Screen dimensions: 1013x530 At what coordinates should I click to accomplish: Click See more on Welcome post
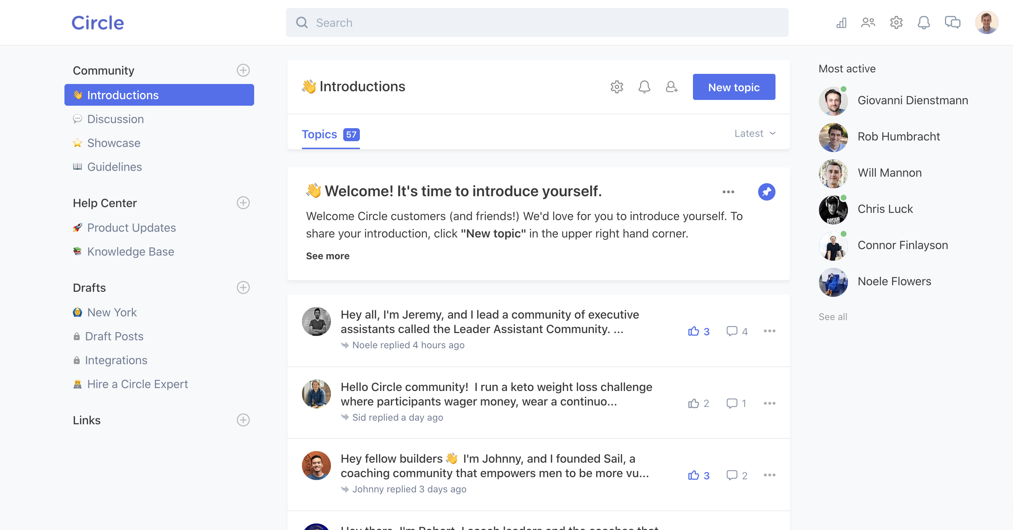[328, 256]
